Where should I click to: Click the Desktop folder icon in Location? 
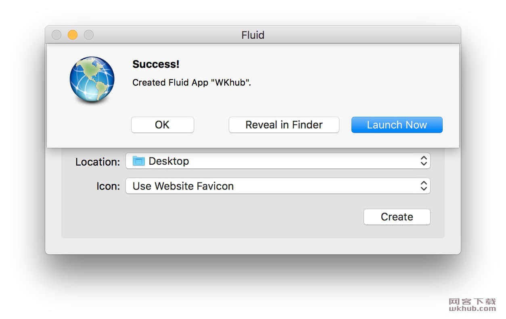138,161
